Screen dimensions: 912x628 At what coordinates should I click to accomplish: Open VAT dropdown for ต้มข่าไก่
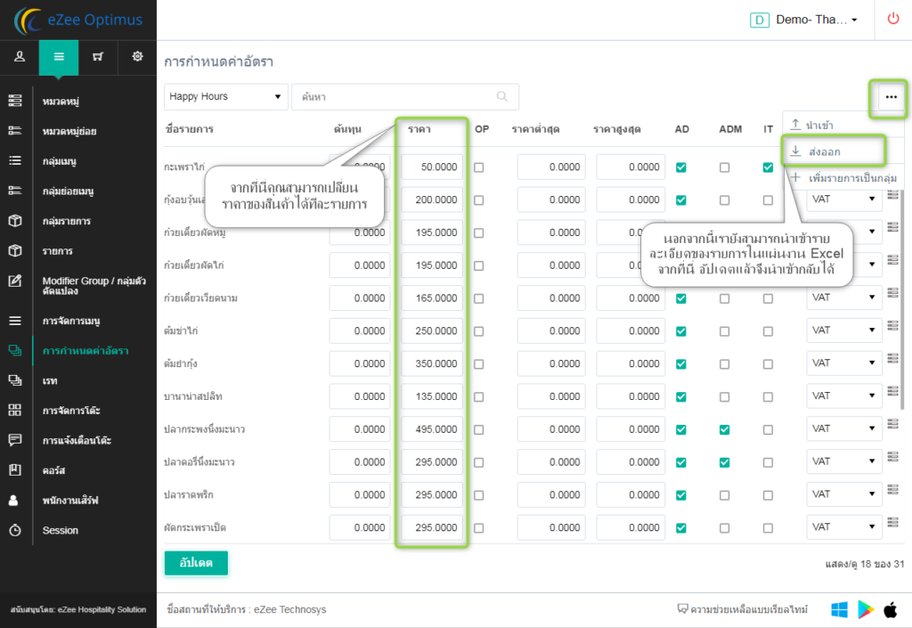coord(843,330)
